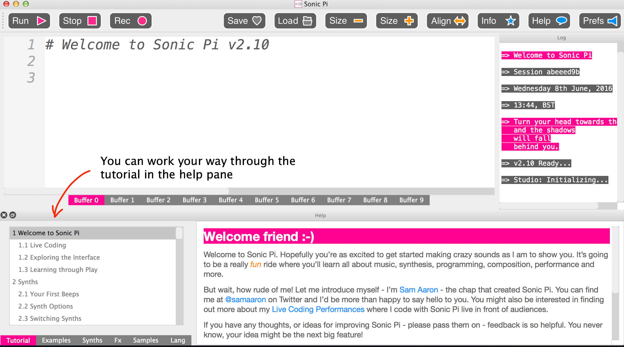Open the Examples help tab

pos(56,340)
